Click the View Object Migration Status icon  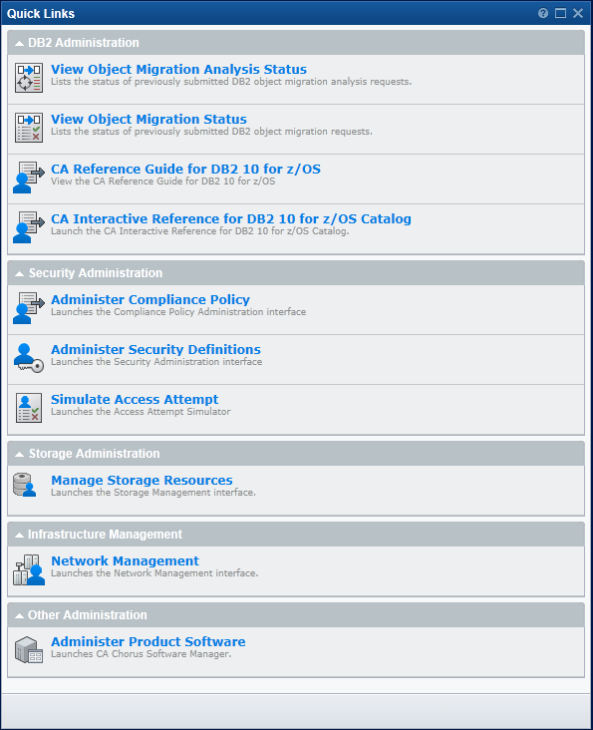(x=29, y=128)
